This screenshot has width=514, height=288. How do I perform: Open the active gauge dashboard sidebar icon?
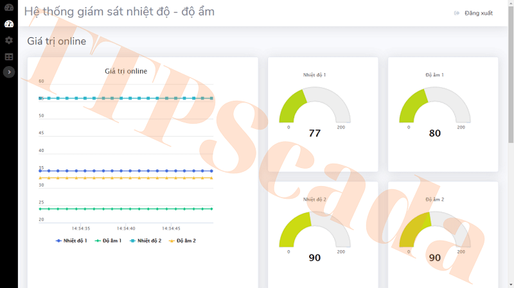9,24
